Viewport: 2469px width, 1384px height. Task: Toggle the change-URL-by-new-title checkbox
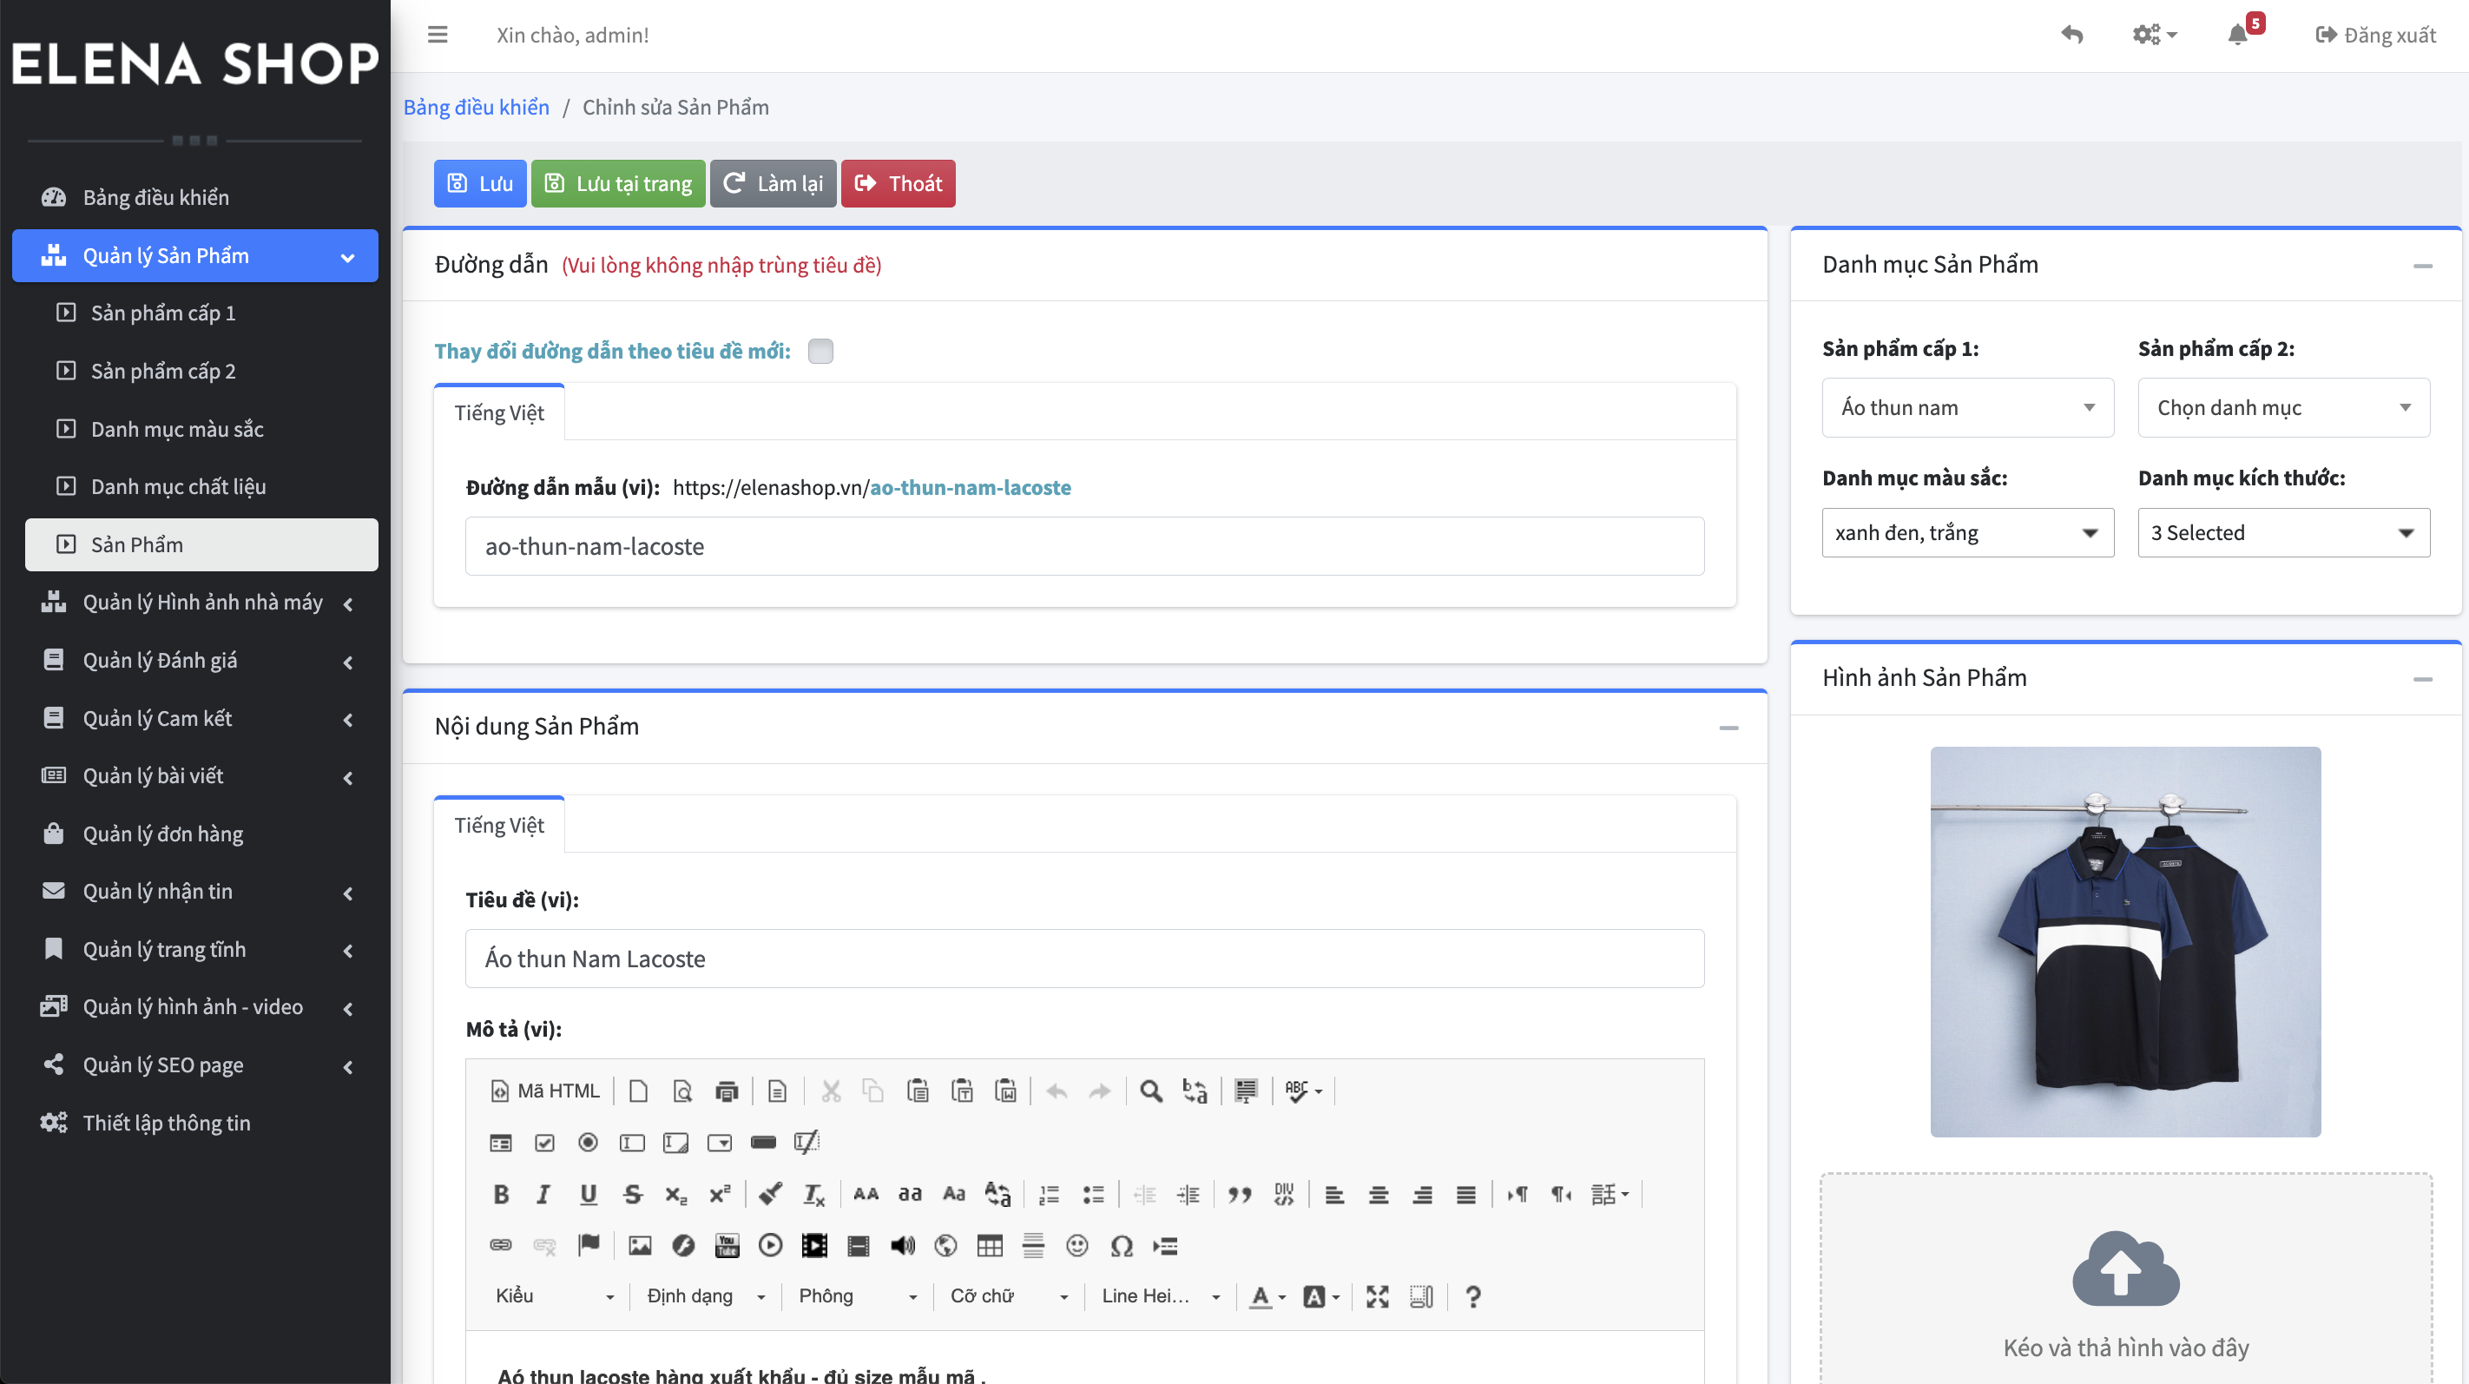(x=820, y=351)
